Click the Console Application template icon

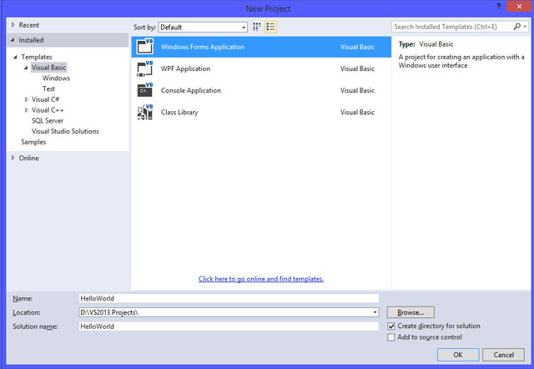tap(145, 90)
